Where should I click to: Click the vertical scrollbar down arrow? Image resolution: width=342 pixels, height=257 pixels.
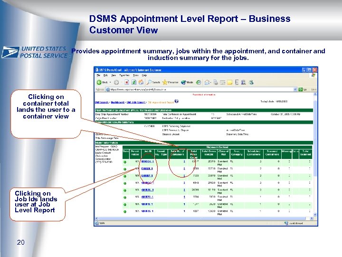[315, 215]
